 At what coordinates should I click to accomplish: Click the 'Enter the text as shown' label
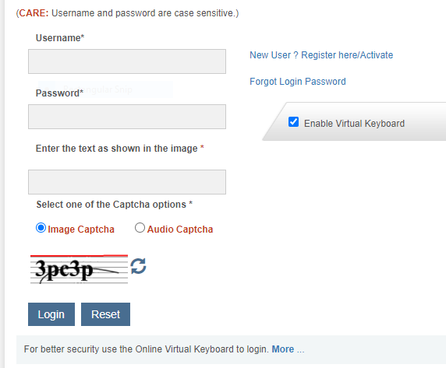pyautogui.click(x=120, y=149)
